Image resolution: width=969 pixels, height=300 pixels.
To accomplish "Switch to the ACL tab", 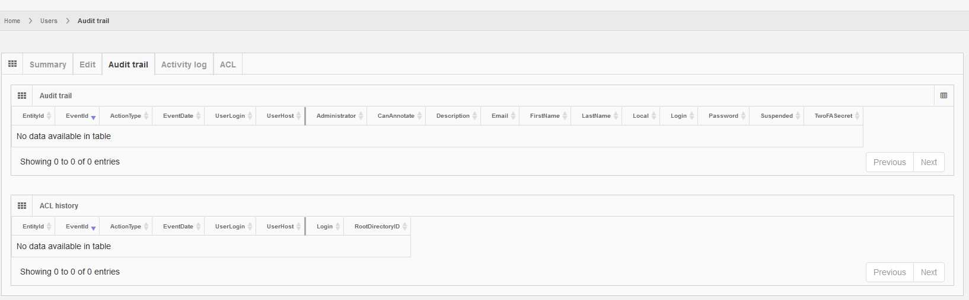I will [228, 64].
